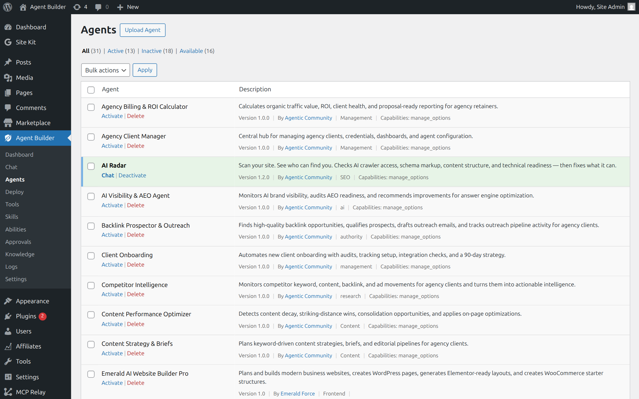Click the Comments icon in sidebar

(8, 108)
